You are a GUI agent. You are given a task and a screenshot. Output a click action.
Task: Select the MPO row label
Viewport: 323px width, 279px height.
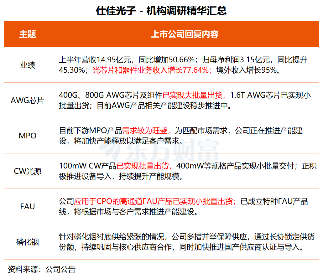(x=28, y=136)
